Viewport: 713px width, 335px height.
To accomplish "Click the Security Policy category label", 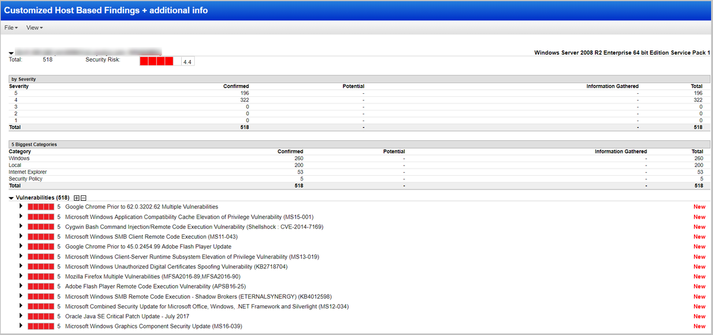I will (x=26, y=179).
